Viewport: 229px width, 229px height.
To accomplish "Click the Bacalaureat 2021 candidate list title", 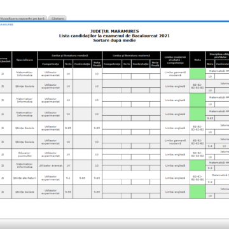I will tap(114, 36).
